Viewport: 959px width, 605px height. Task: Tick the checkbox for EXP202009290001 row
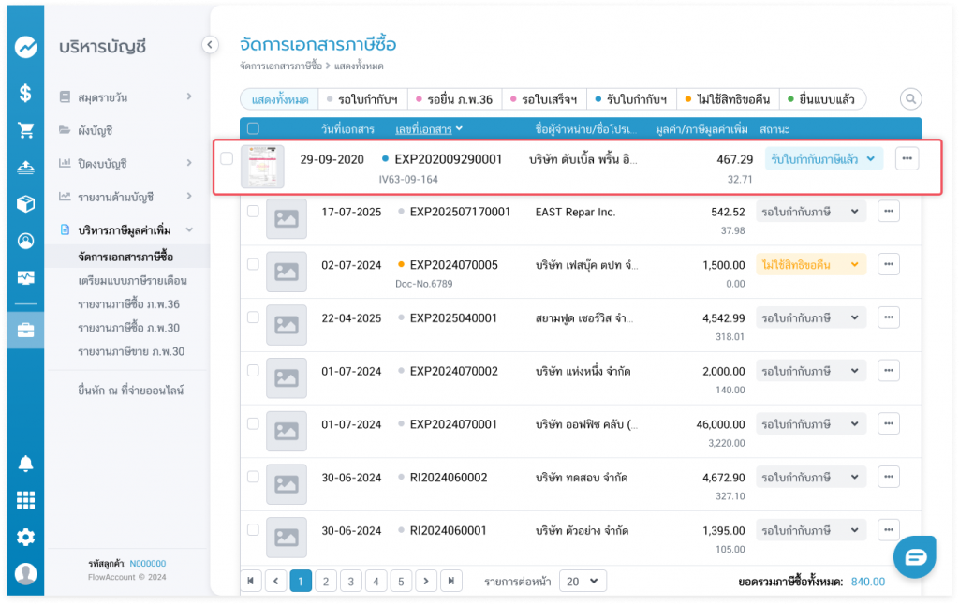click(x=227, y=159)
